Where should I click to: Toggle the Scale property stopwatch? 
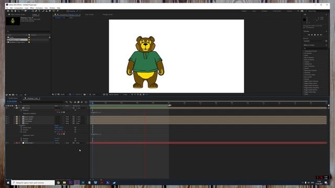pyautogui.click(x=21, y=132)
